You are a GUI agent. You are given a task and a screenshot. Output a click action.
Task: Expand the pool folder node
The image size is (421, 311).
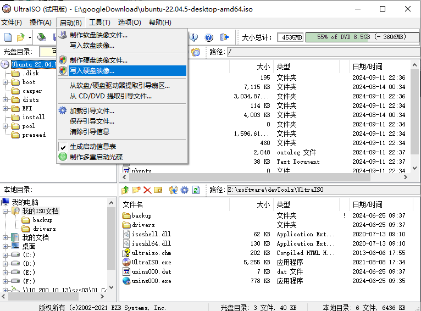coord(5,126)
